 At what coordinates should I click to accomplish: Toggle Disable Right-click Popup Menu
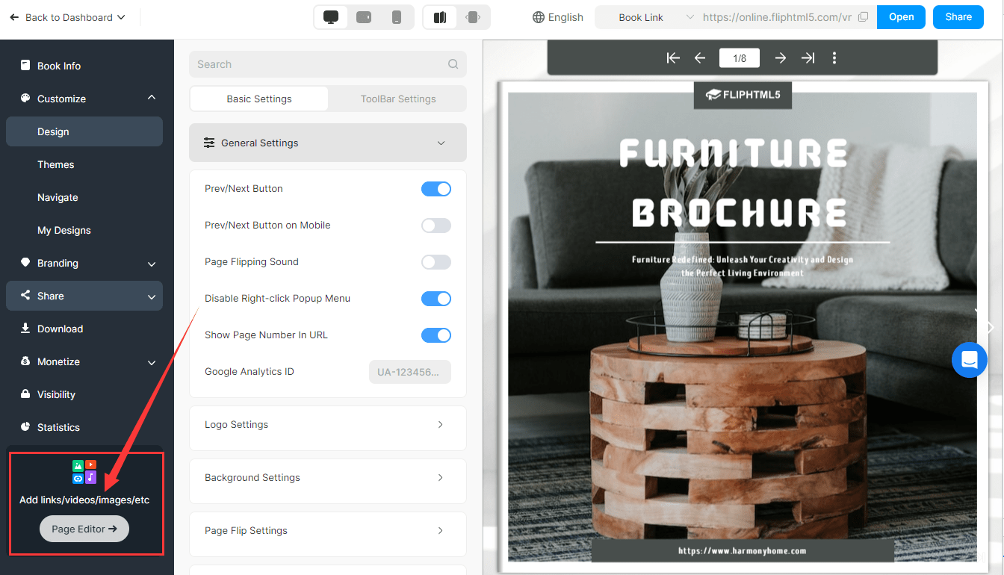pos(436,299)
